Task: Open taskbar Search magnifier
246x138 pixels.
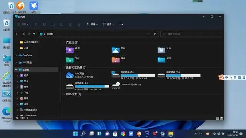Action: pos(83,134)
